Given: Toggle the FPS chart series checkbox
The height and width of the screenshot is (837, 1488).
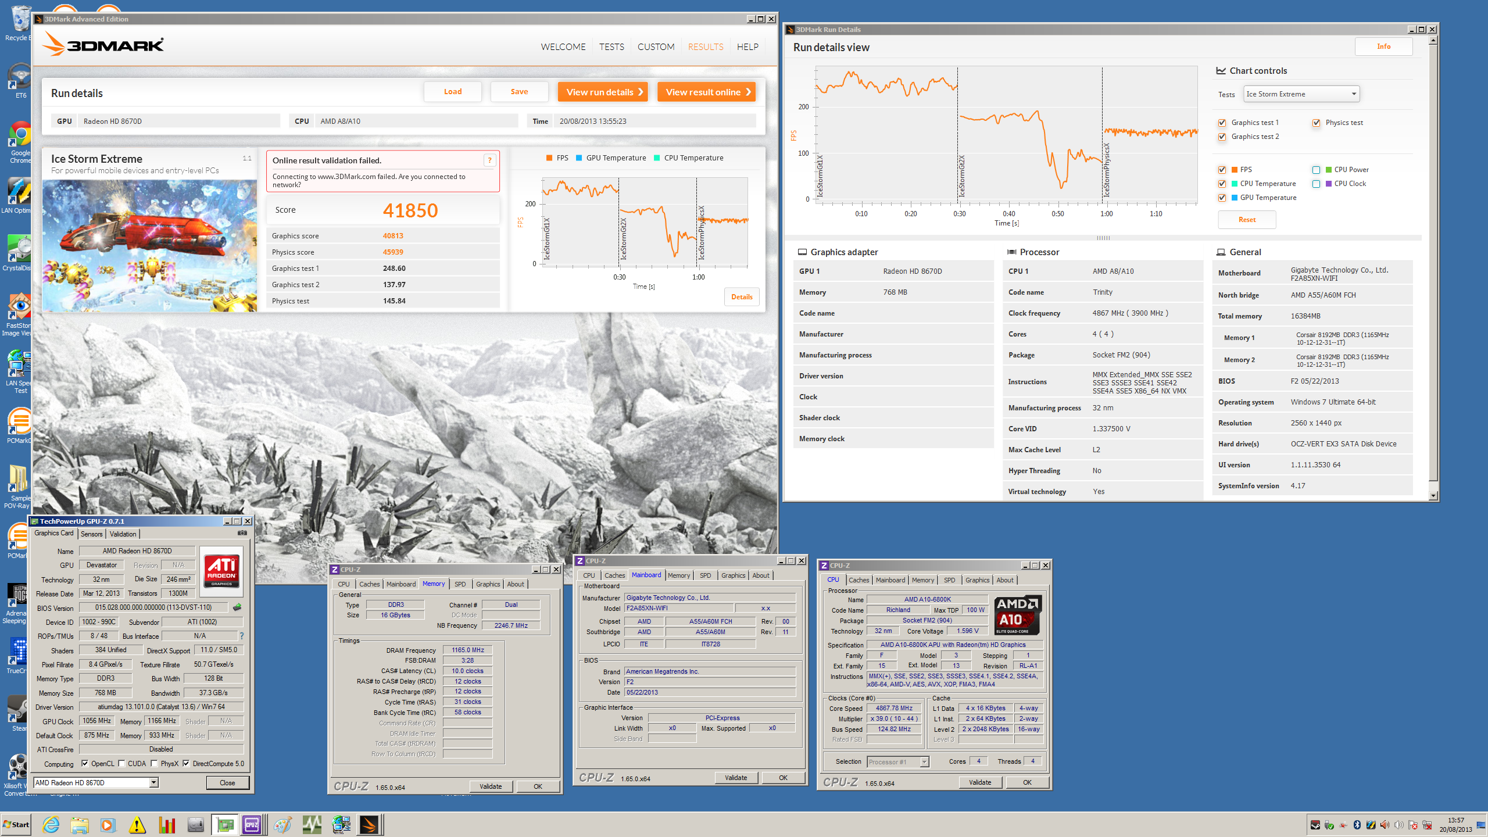Looking at the screenshot, I should coord(1222,170).
